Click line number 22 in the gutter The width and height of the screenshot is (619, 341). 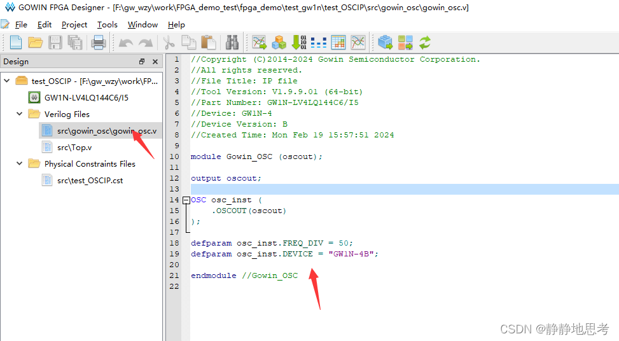[174, 286]
